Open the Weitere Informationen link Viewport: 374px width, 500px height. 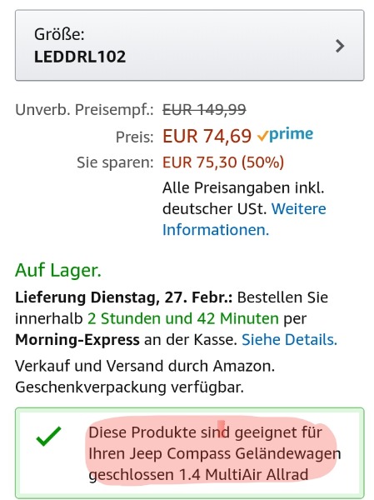click(x=244, y=219)
